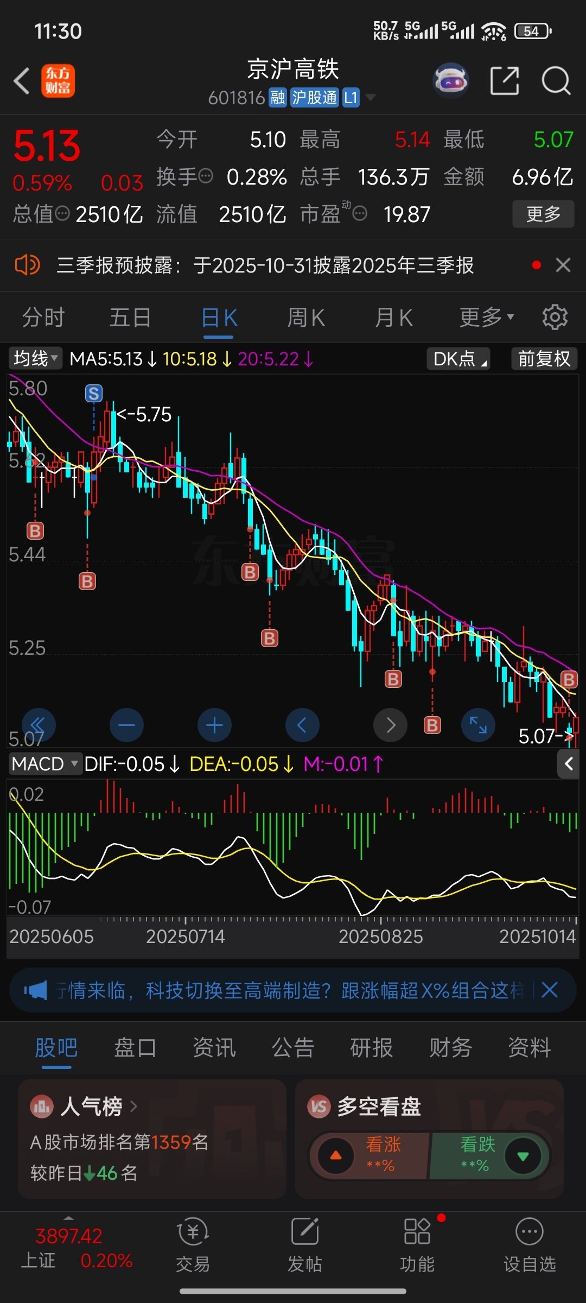Screen dimensions: 586x1303
Task: Tap price label <-5.75 on chart
Action: pos(144,414)
